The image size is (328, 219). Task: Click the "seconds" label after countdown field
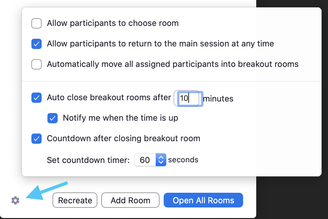tap(183, 160)
